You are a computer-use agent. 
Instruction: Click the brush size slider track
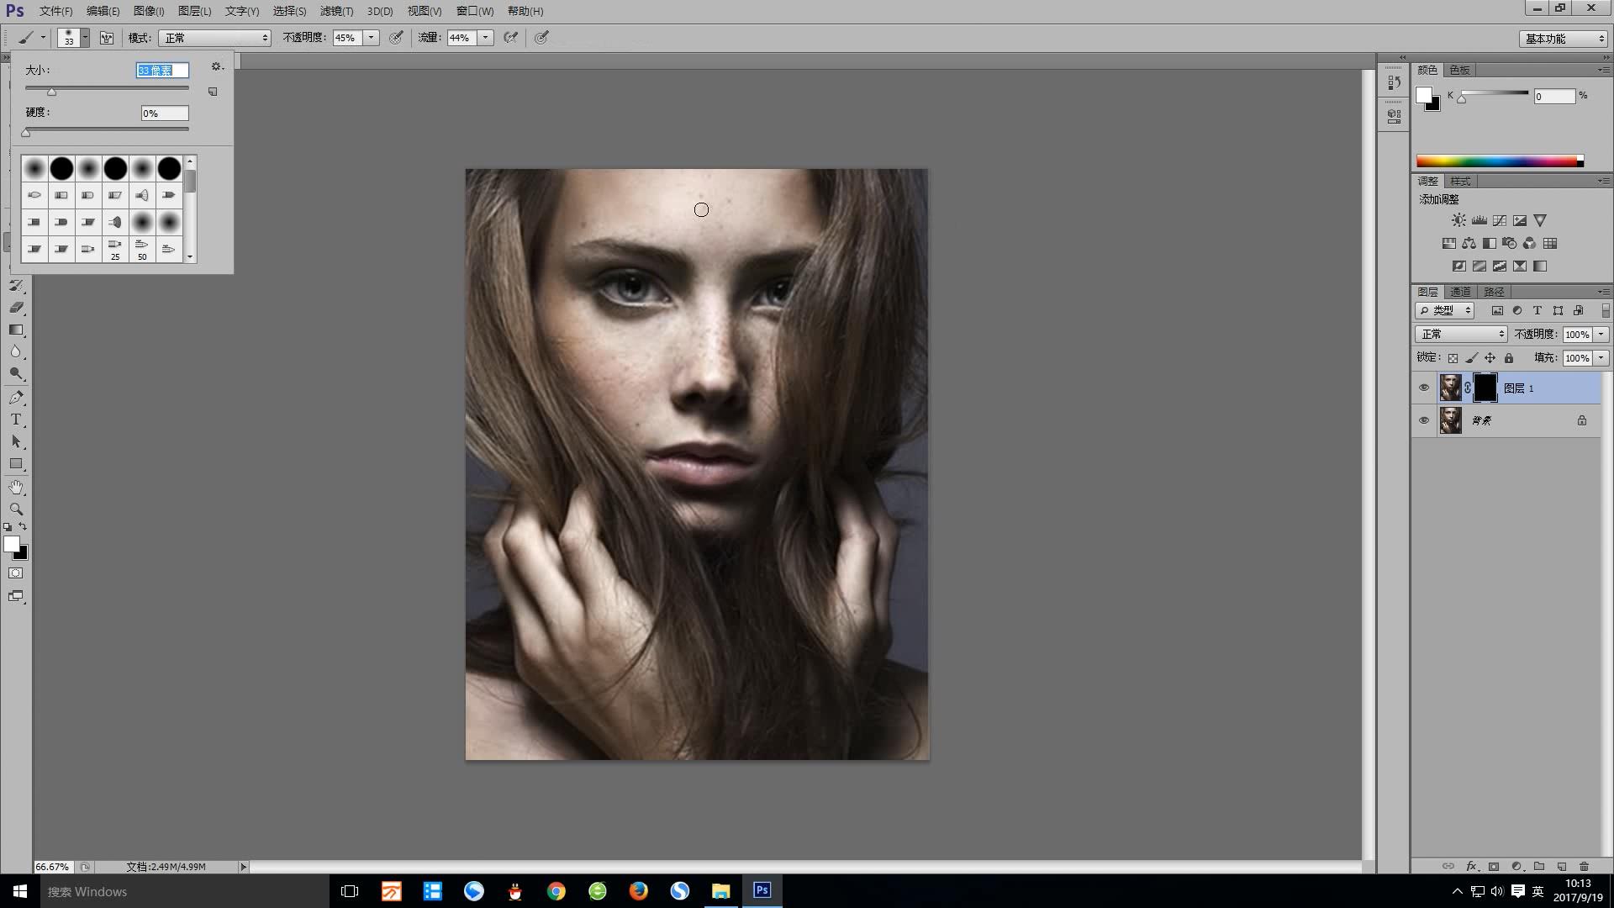107,87
